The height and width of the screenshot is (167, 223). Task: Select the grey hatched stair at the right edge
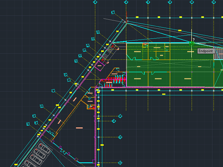click(219, 53)
